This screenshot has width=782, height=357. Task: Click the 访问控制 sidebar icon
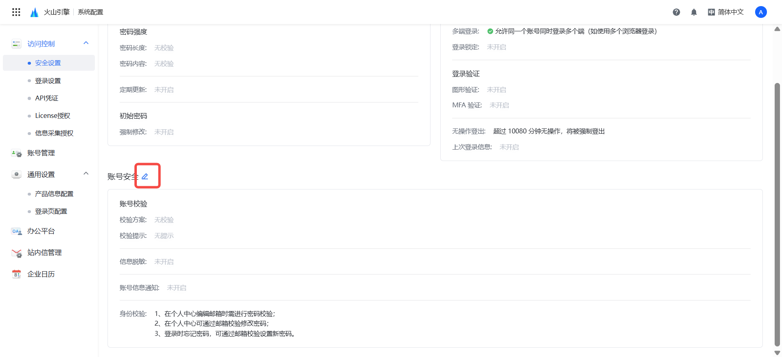(16, 44)
